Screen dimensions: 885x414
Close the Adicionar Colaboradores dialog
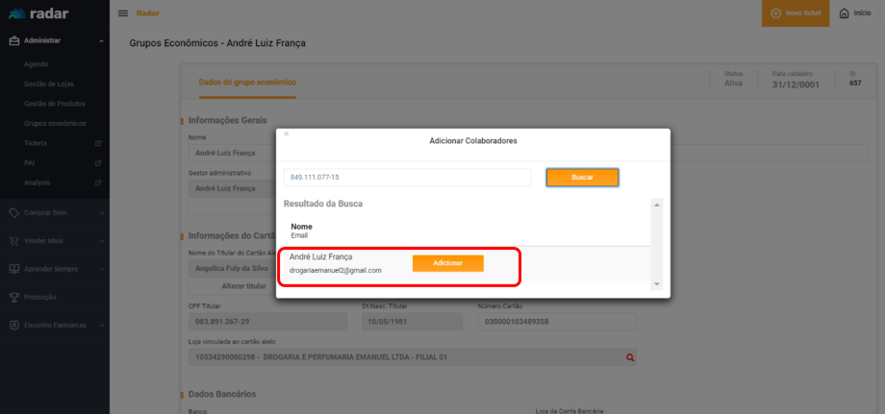(286, 134)
